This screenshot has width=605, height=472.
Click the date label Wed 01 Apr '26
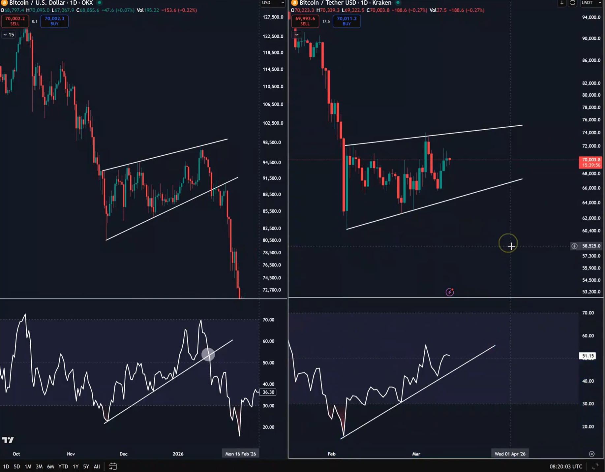click(510, 454)
